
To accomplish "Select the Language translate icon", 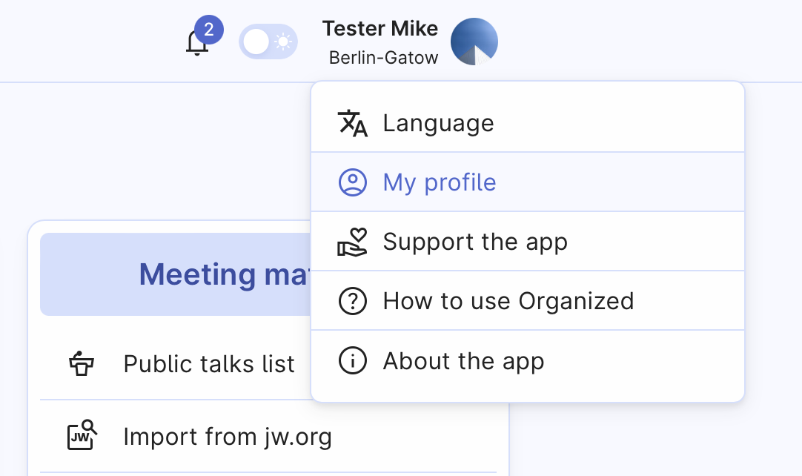I will point(353,123).
